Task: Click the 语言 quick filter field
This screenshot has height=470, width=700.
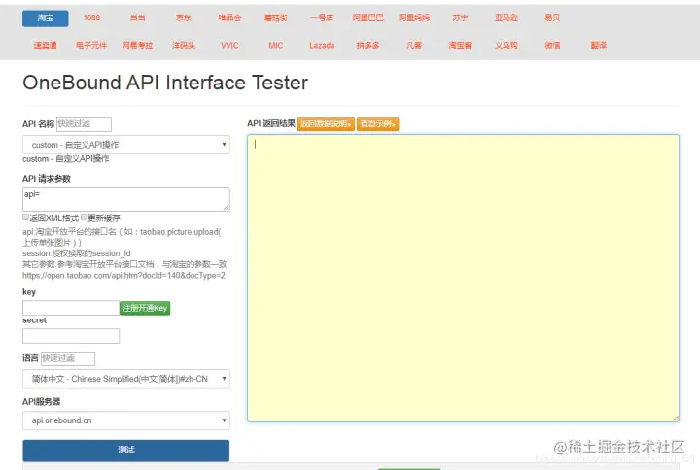Action: click(x=68, y=358)
